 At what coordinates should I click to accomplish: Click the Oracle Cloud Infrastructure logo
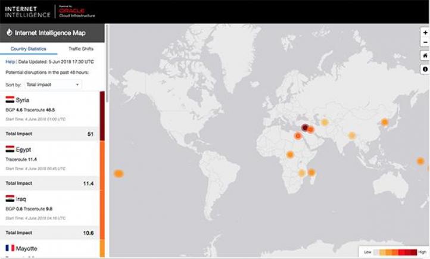(x=77, y=11)
